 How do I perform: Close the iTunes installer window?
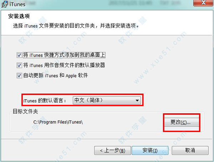204,3
